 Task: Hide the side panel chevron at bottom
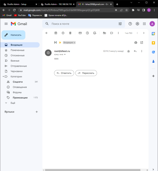point(153,169)
